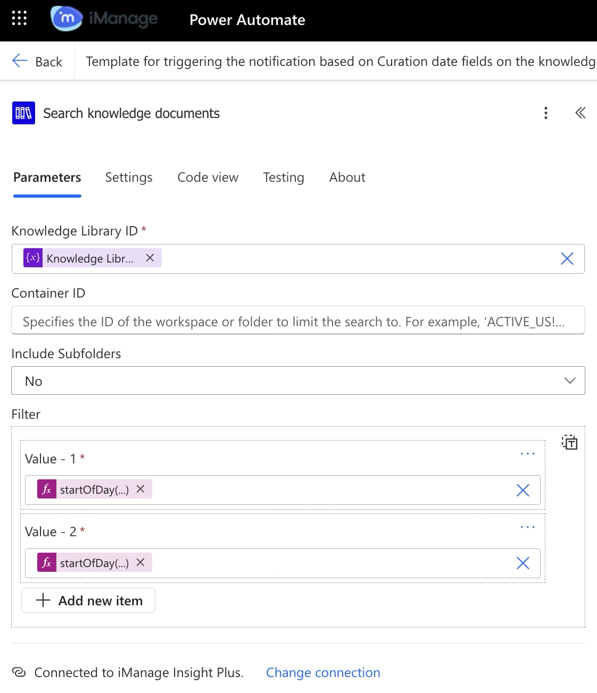Clear the Value - 2 field
Viewport: 597px width, 693px height.
tap(523, 563)
